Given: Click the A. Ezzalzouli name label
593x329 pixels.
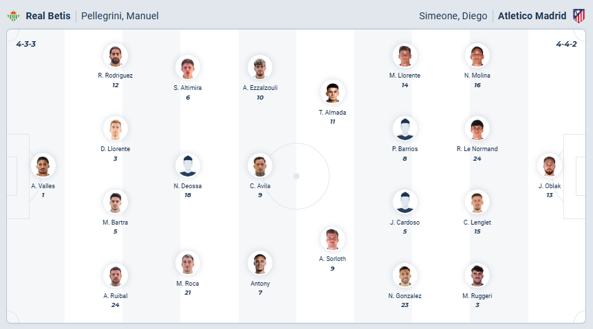Looking at the screenshot, I should pyautogui.click(x=260, y=87).
